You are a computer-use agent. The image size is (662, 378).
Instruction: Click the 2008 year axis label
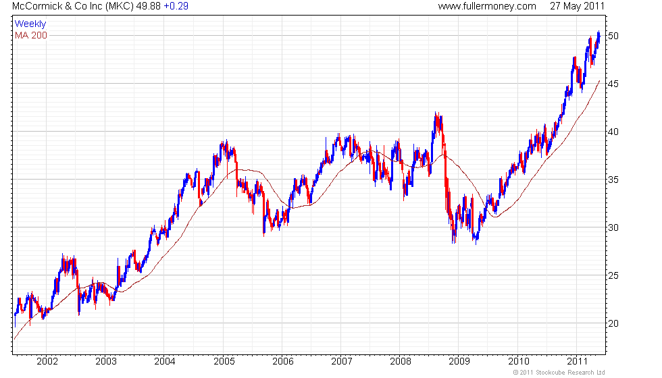(400, 362)
